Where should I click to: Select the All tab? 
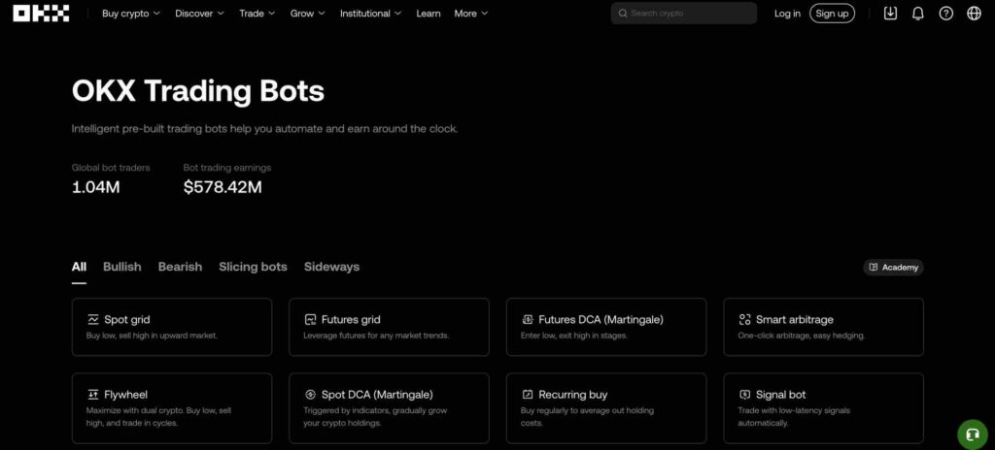click(79, 267)
